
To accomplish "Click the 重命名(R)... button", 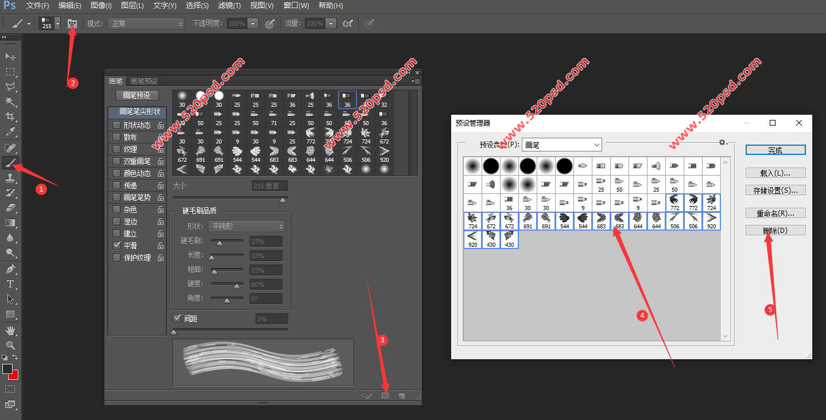I will [x=775, y=213].
